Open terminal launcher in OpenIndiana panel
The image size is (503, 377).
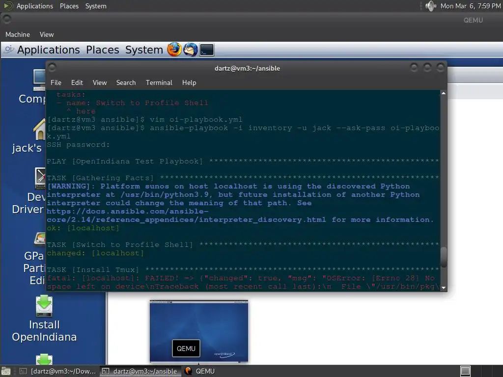(207, 50)
